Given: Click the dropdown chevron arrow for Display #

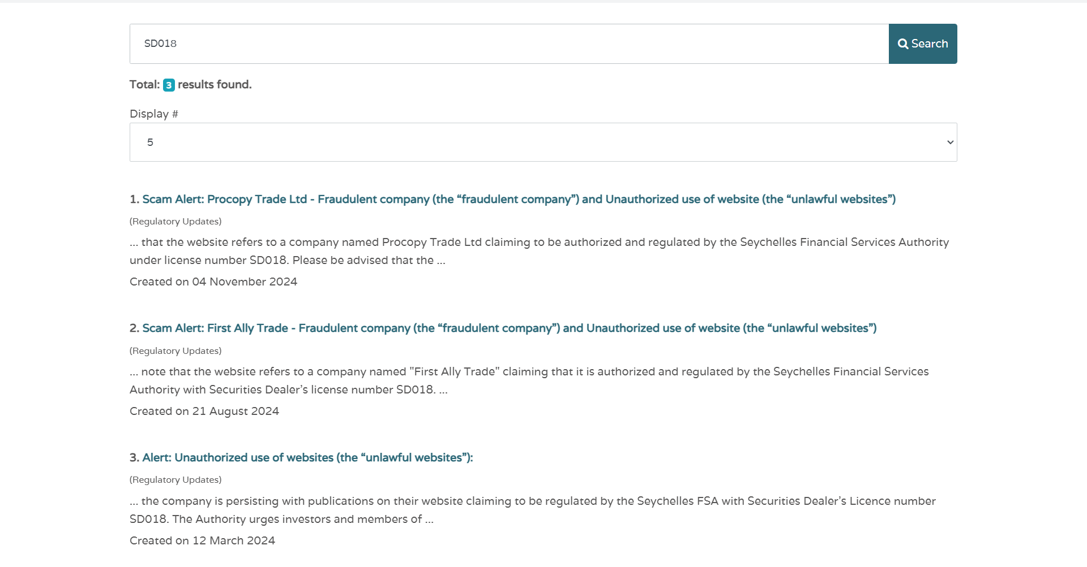Looking at the screenshot, I should 950,142.
